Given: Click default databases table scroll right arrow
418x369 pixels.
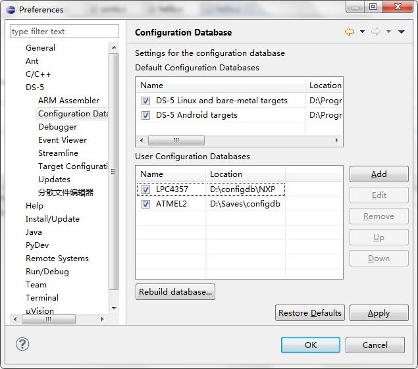Looking at the screenshot, I should click(x=336, y=140).
